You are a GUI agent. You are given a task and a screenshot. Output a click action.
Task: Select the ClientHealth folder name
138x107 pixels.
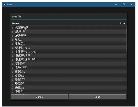(x=21, y=27)
